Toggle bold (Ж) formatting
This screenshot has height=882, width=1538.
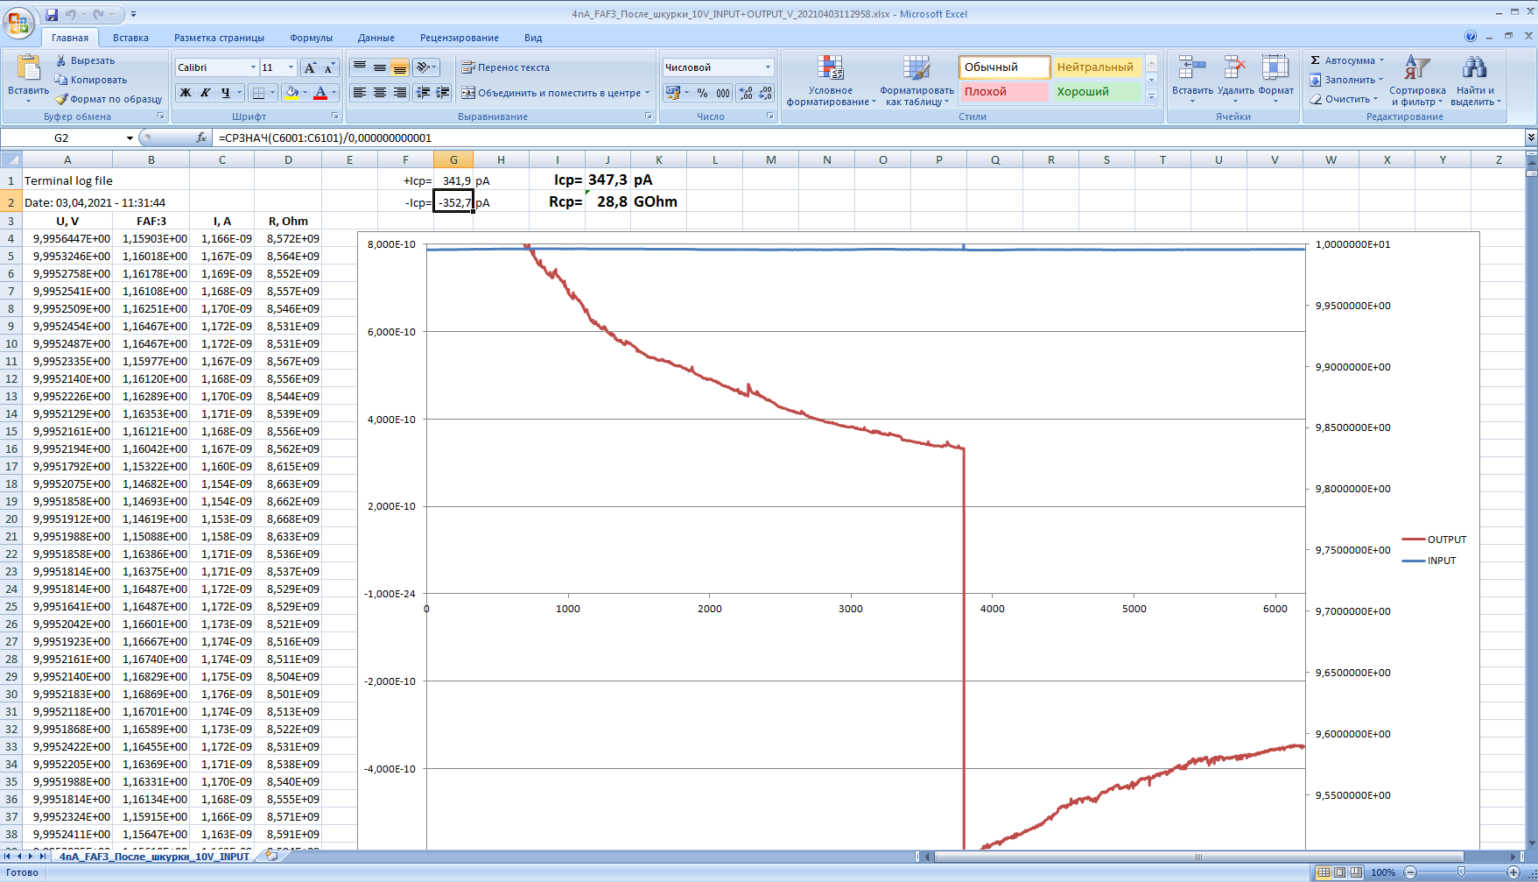tap(186, 93)
